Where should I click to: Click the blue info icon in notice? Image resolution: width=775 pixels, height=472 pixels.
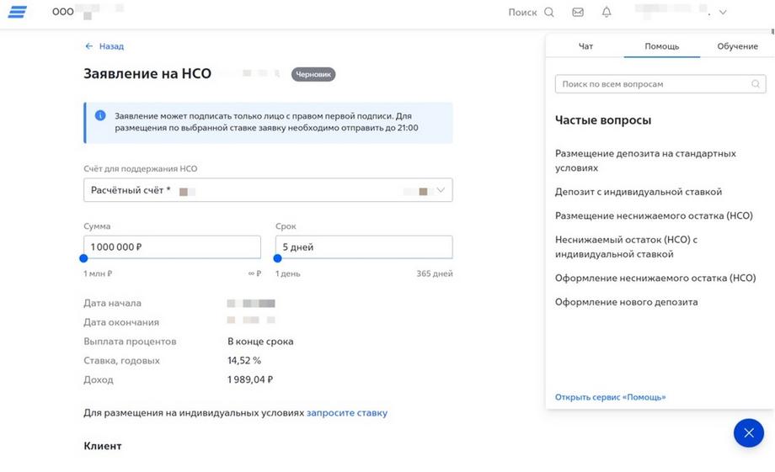[x=100, y=115]
